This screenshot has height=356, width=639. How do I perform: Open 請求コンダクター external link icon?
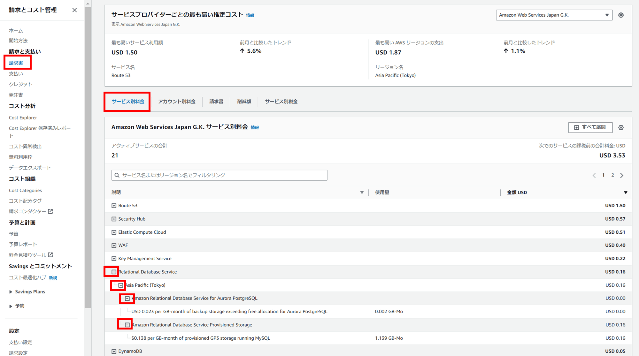[x=50, y=211]
